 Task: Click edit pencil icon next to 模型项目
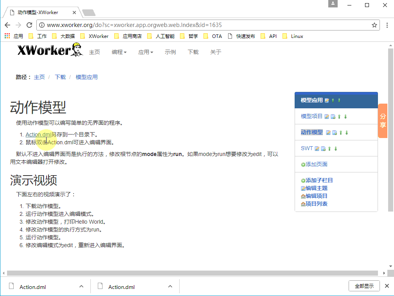point(327,117)
